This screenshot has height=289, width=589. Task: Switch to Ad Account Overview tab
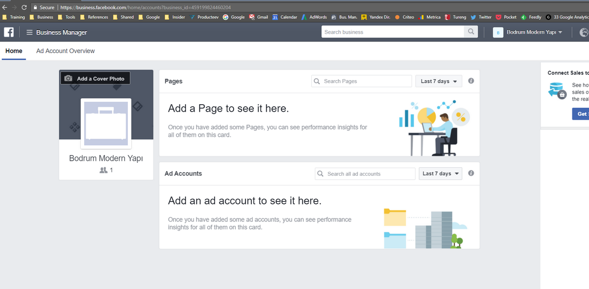(x=65, y=51)
